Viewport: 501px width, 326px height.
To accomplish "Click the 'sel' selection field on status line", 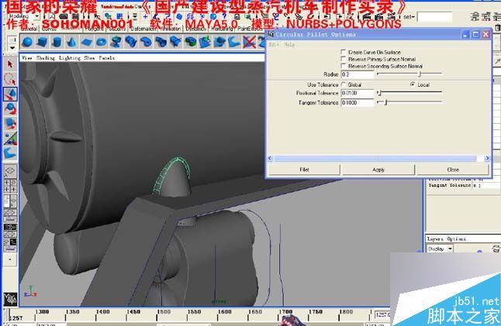I will coord(434,16).
